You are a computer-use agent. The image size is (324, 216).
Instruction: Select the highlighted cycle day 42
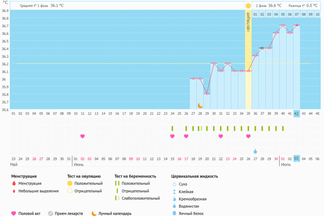pos(297,113)
